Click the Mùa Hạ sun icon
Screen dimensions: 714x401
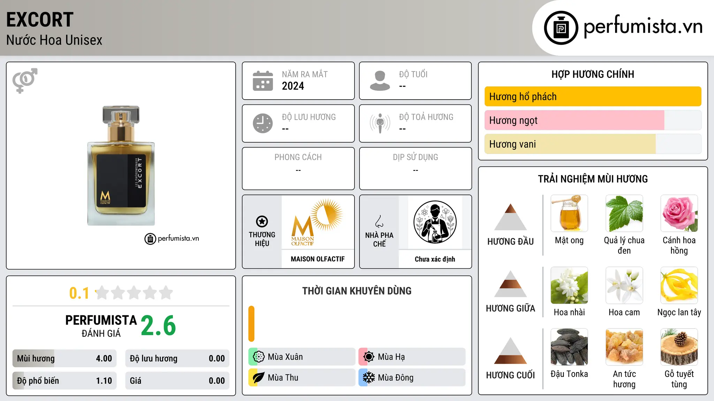369,357
